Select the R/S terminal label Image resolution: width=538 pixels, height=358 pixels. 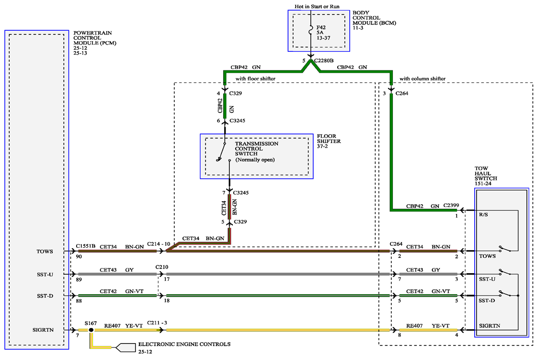click(x=483, y=215)
